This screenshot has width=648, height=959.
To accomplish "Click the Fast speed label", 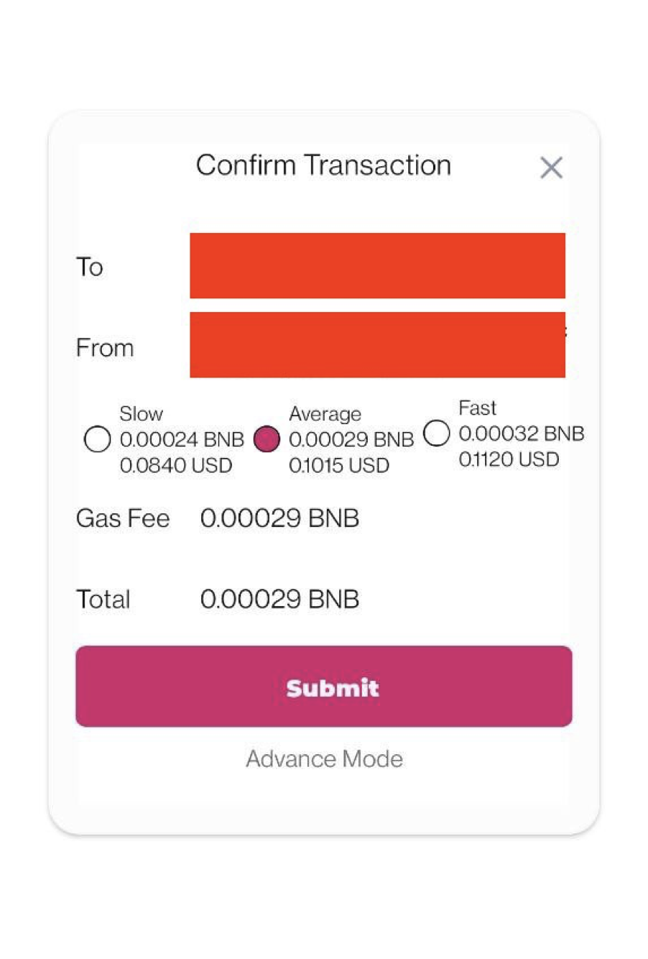I will click(x=477, y=408).
